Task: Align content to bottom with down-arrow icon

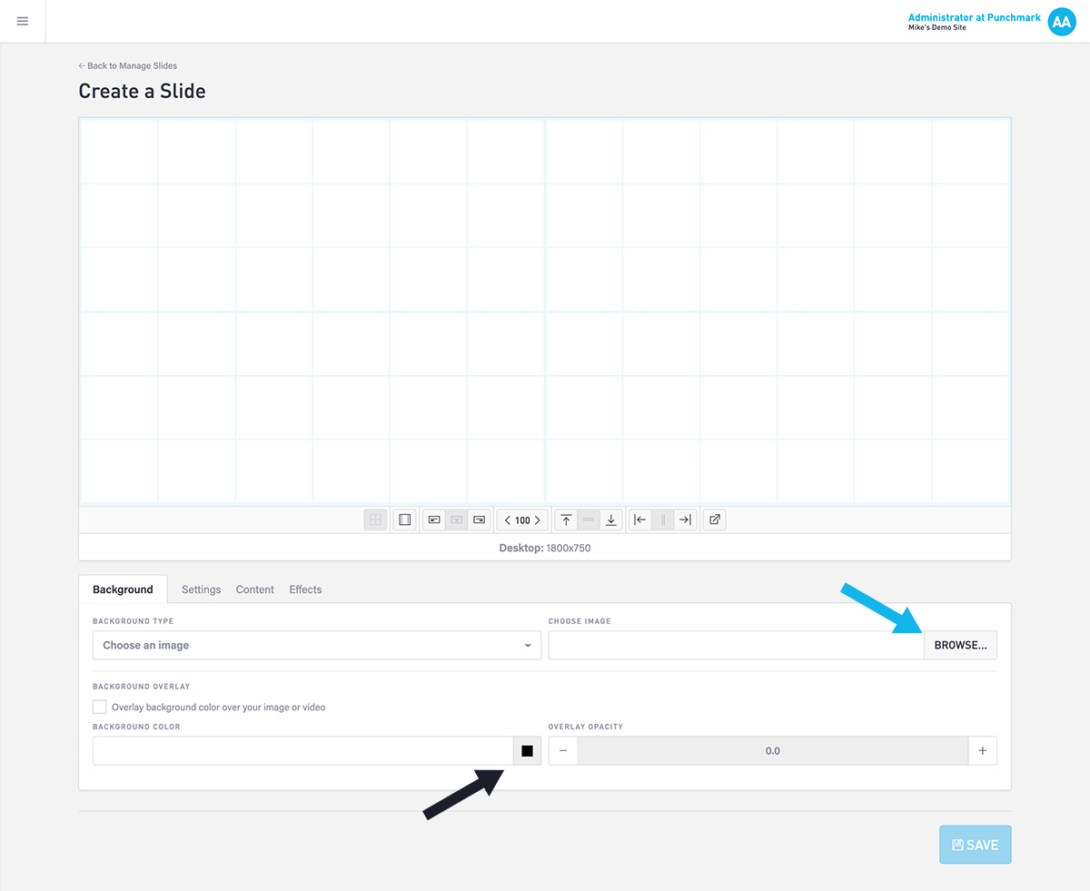Action: (611, 520)
